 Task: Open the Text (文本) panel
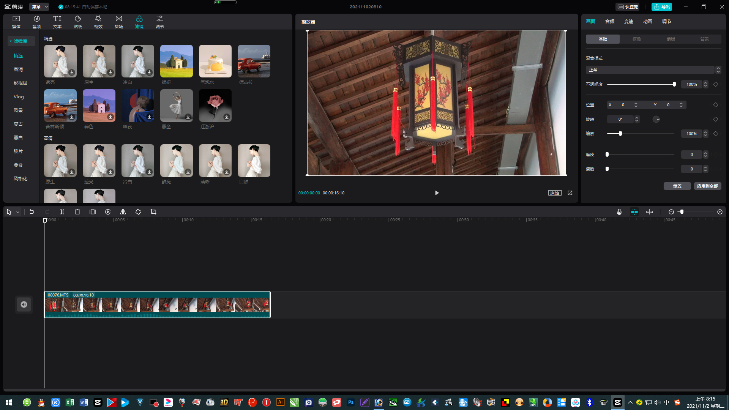pos(57,22)
